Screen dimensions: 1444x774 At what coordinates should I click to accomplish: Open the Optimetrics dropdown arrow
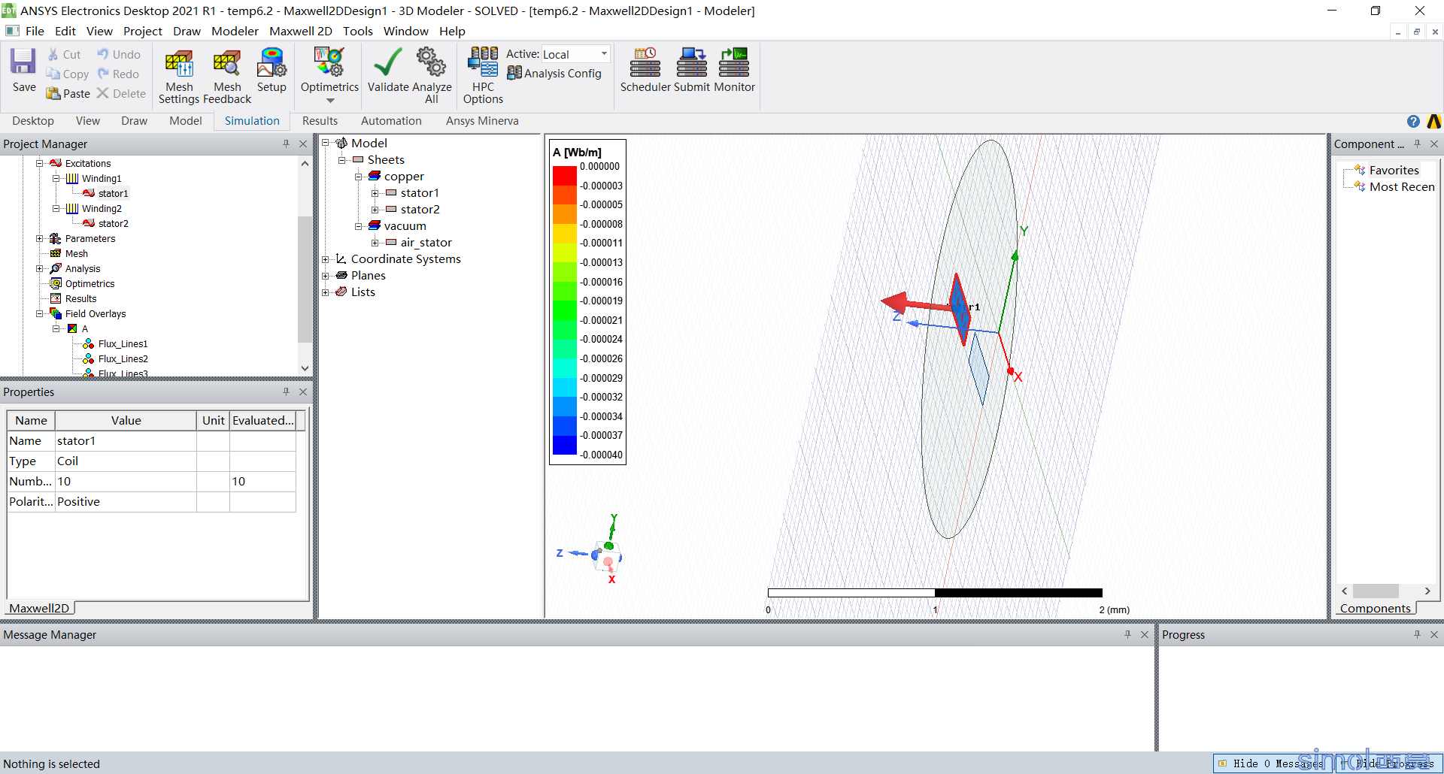(329, 101)
